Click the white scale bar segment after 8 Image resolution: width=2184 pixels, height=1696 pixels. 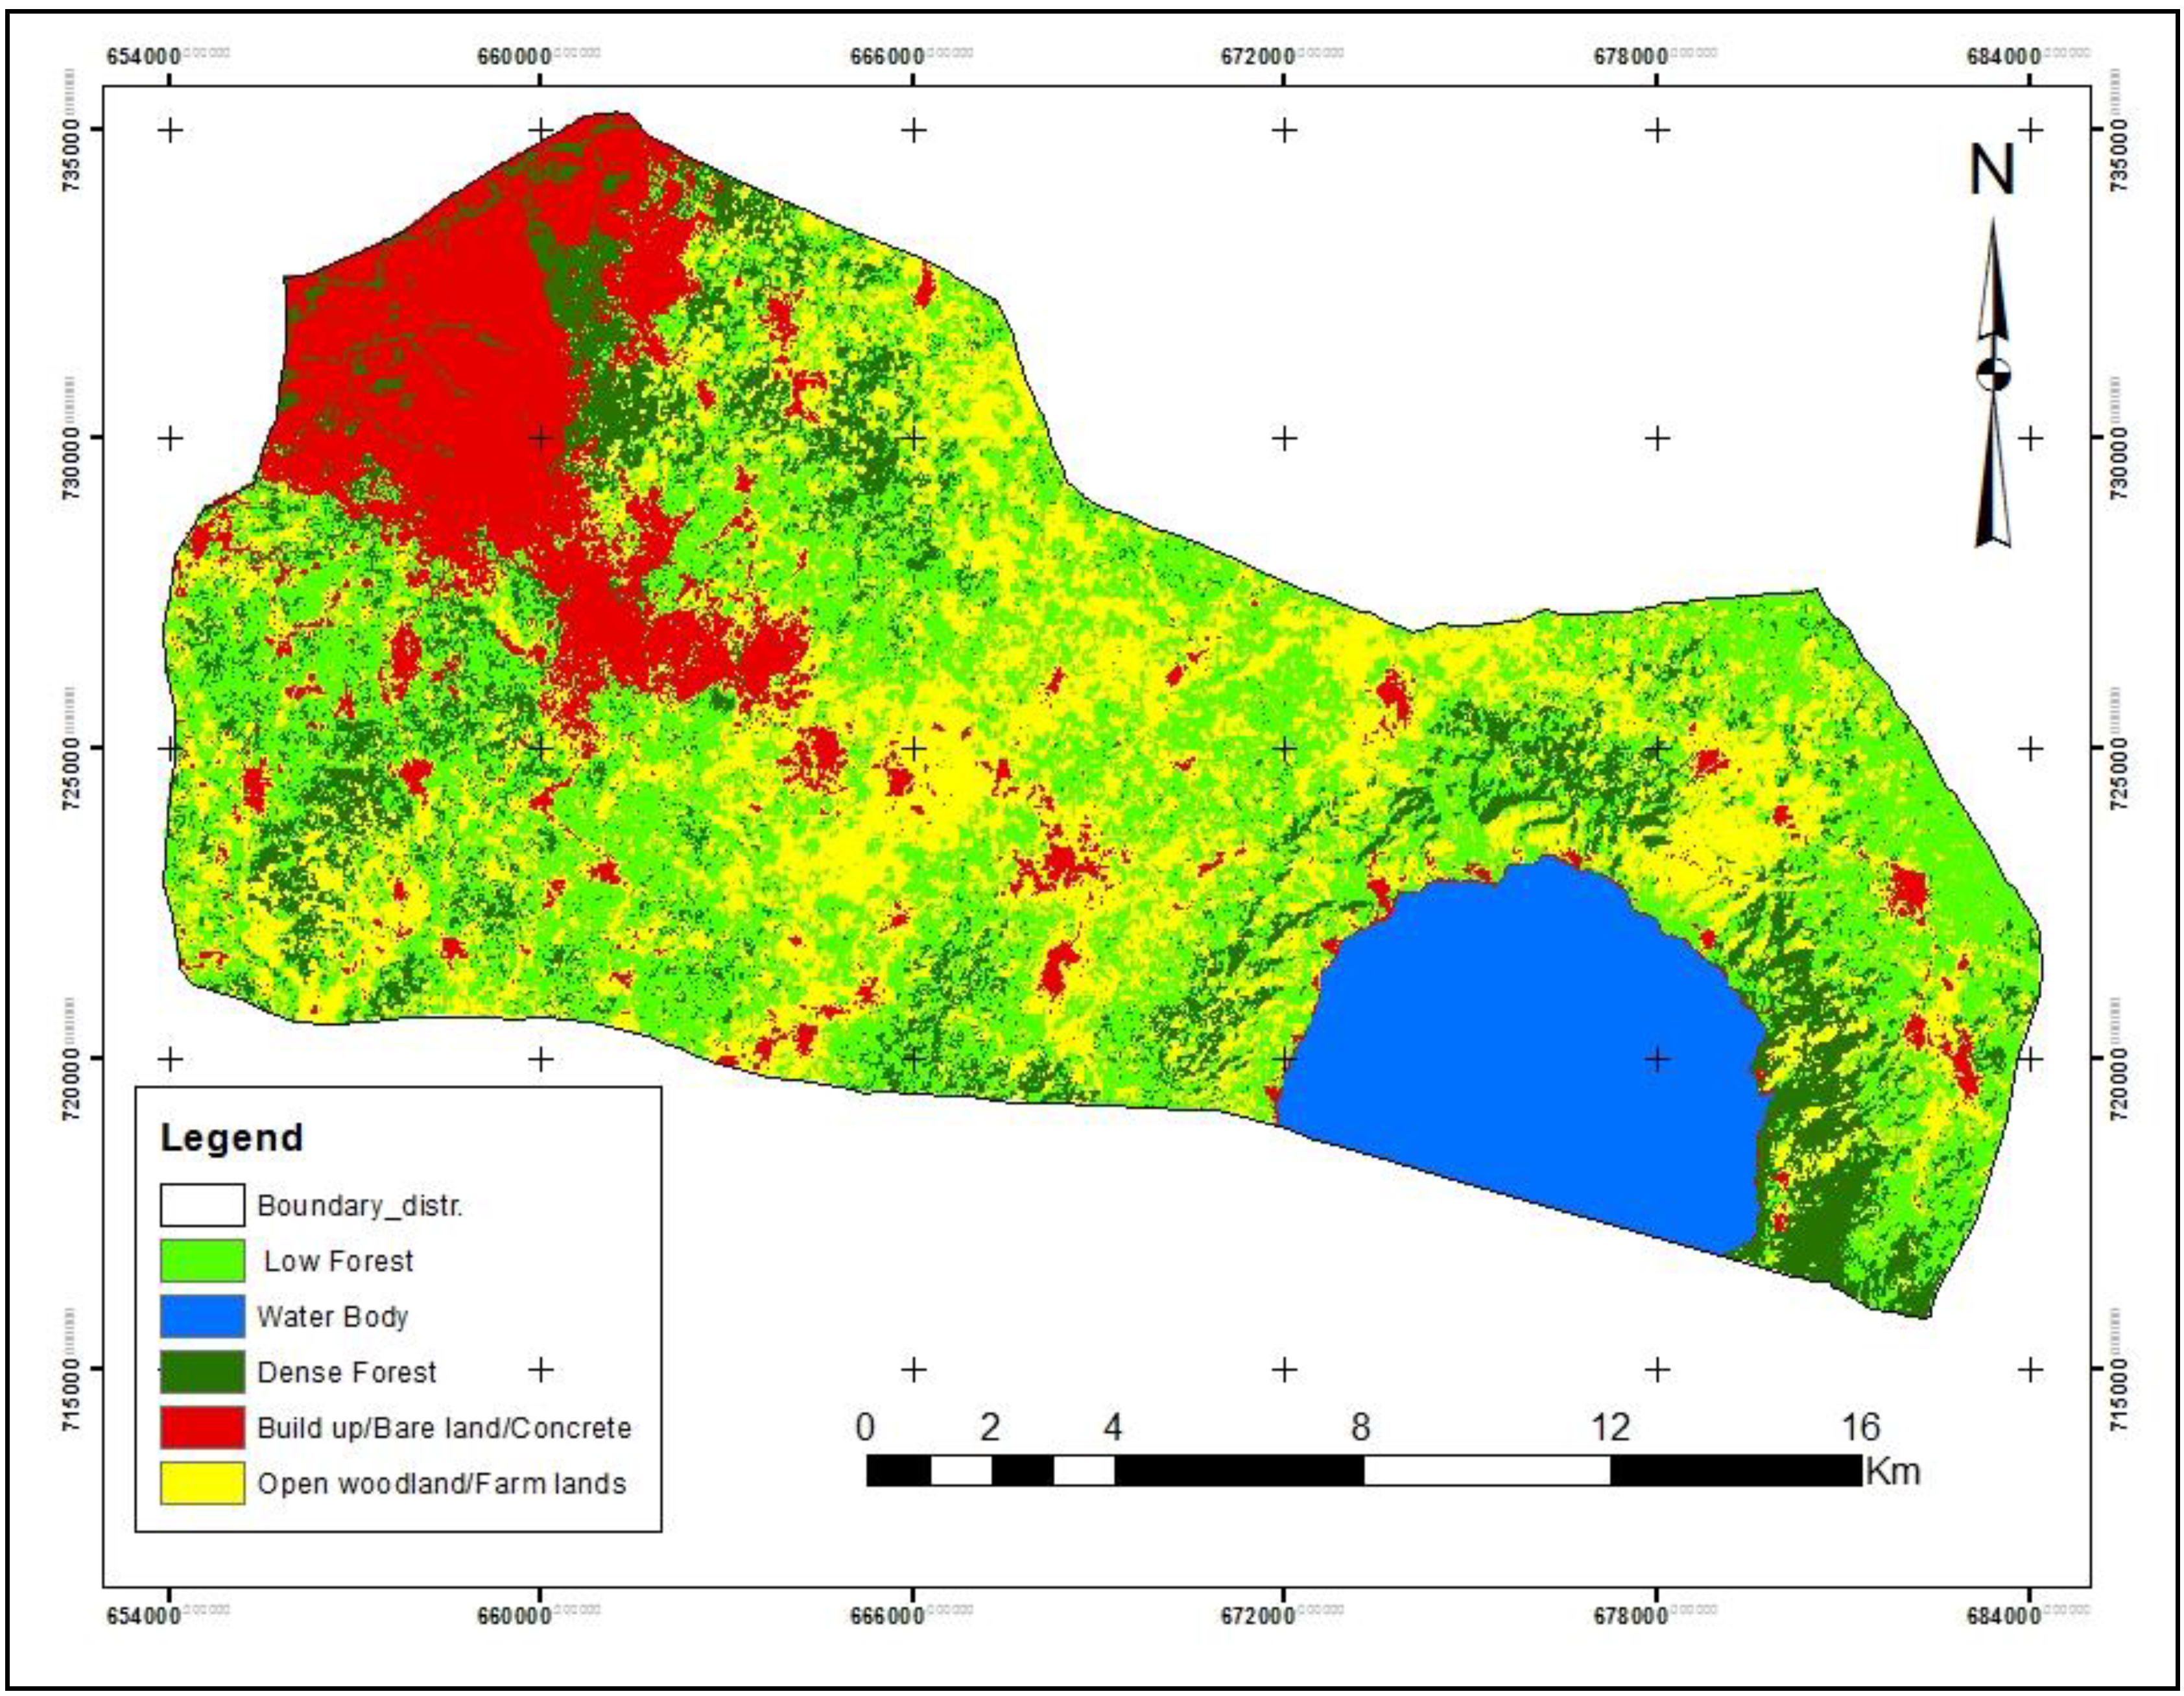(x=1488, y=1471)
